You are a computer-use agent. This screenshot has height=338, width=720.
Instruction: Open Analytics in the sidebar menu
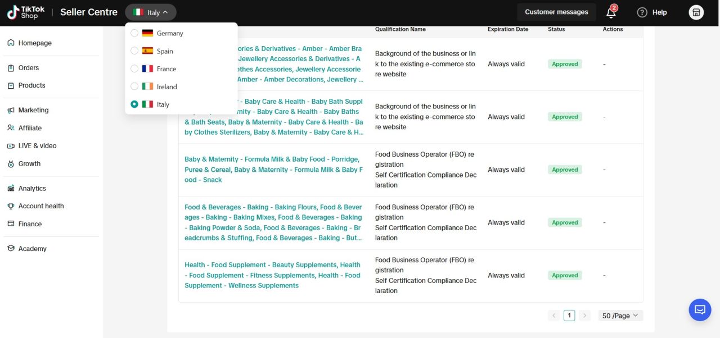click(x=32, y=189)
